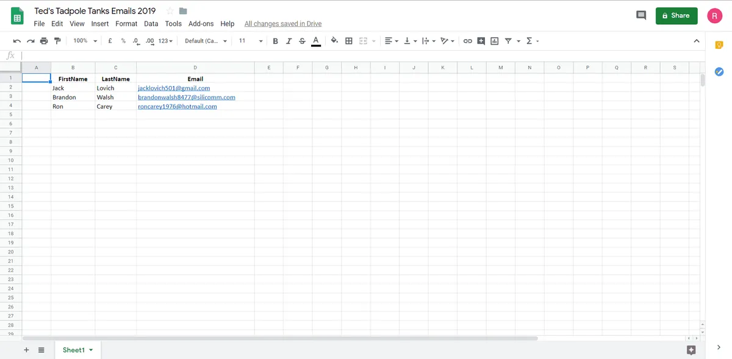Decrease decimal places

point(135,41)
